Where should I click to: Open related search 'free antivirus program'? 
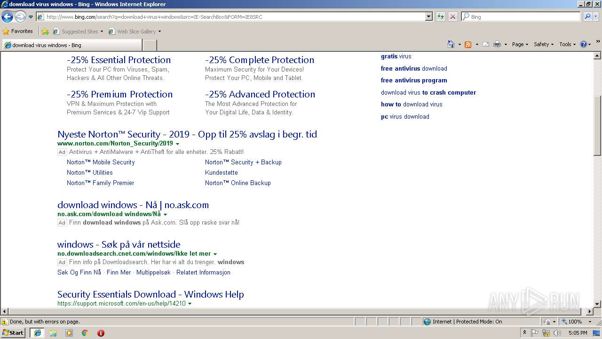click(414, 80)
